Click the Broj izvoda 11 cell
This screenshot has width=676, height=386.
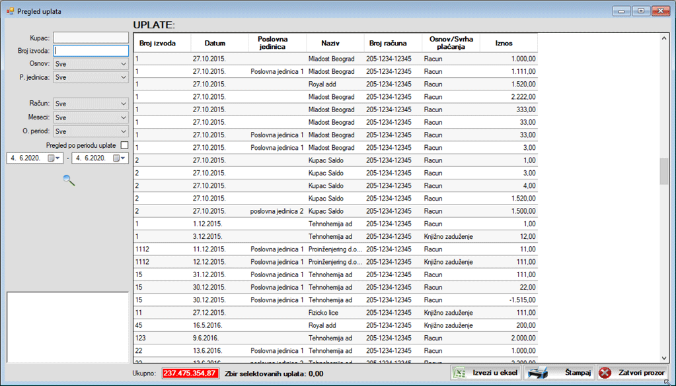pyautogui.click(x=162, y=313)
